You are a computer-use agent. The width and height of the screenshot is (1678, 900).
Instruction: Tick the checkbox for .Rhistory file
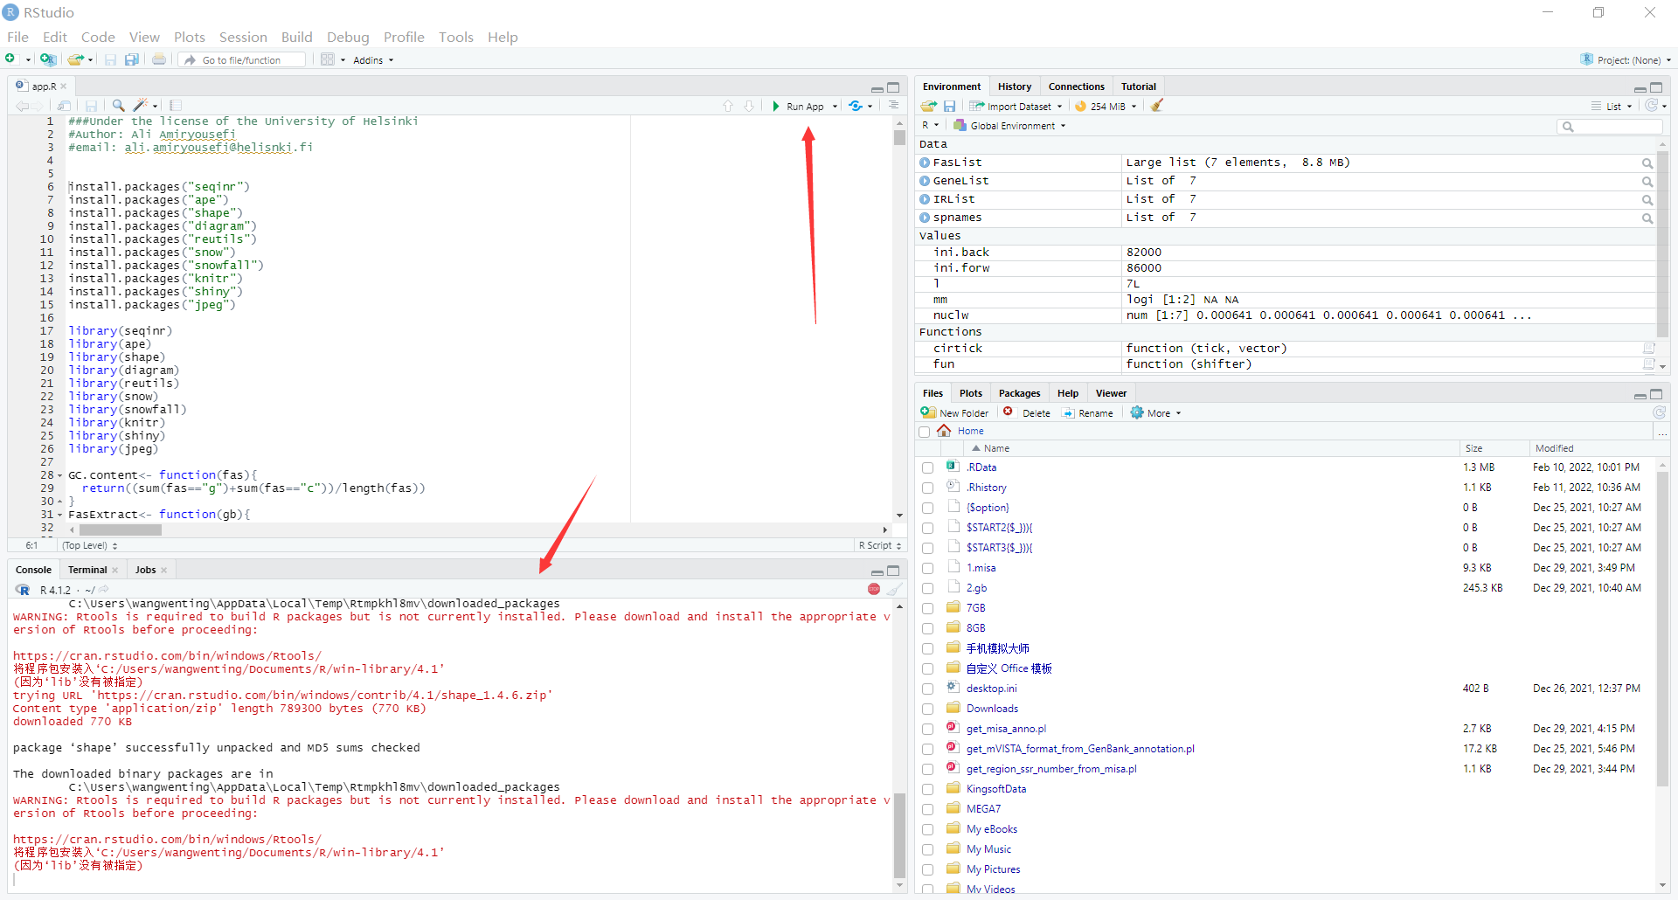[928, 488]
